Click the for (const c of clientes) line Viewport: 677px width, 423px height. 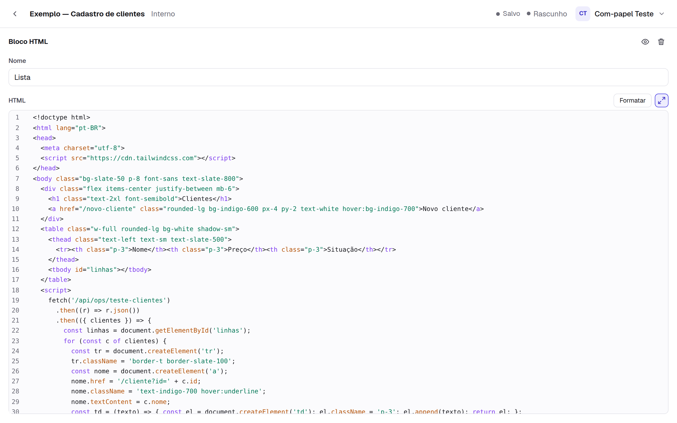(115, 341)
